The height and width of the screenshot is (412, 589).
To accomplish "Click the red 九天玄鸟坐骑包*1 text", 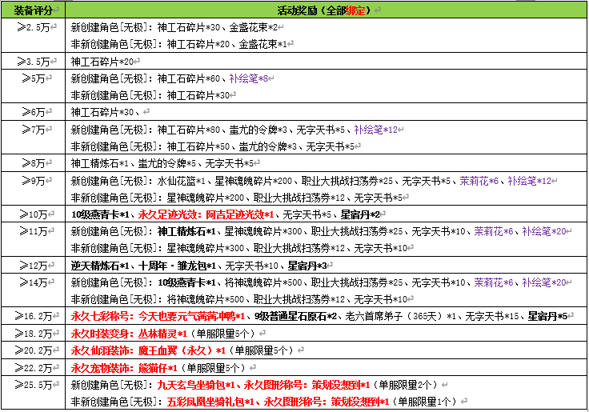I will 196,385.
